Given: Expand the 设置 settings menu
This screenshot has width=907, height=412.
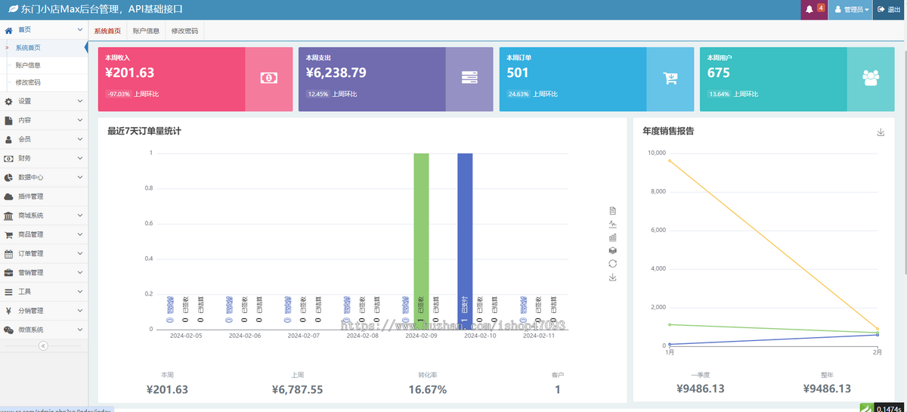Looking at the screenshot, I should [x=44, y=101].
